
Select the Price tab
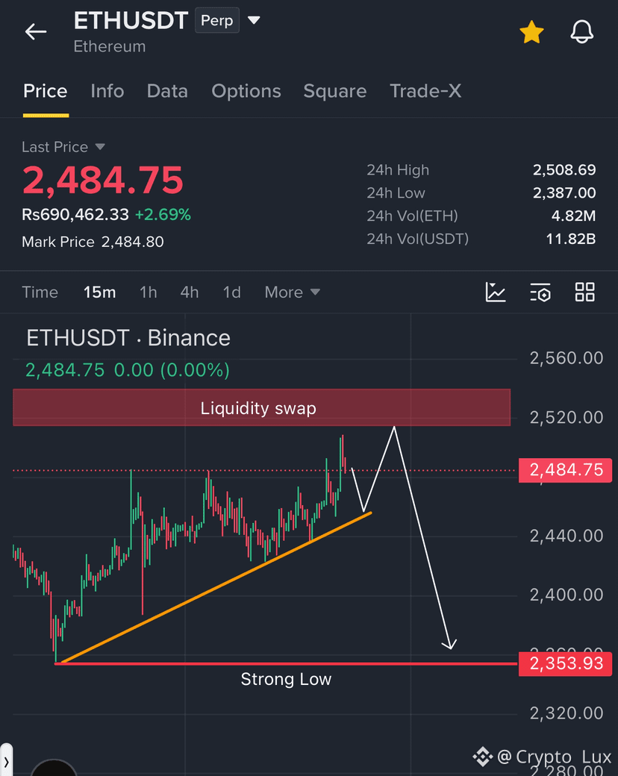point(45,91)
